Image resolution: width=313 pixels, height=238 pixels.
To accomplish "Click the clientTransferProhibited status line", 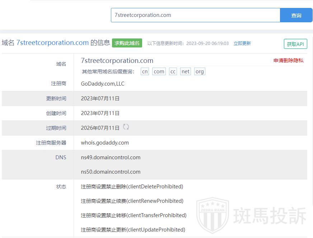I will (x=134, y=215).
